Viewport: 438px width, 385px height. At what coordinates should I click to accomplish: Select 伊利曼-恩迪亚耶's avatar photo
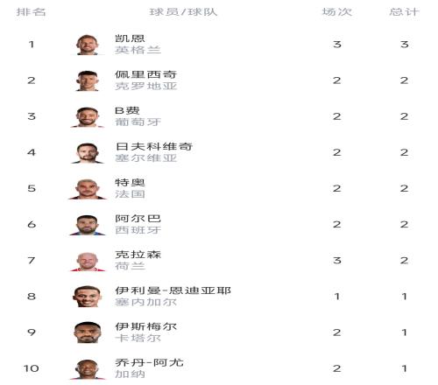(87, 297)
